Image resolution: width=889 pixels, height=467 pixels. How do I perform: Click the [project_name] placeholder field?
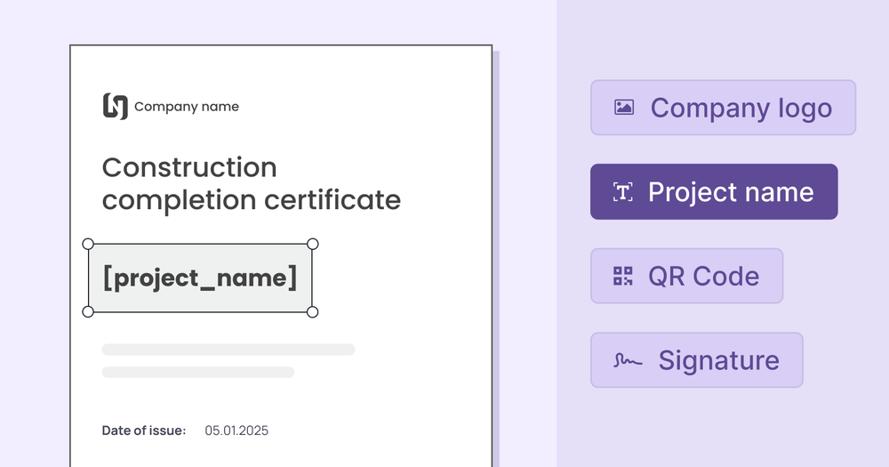[200, 278]
